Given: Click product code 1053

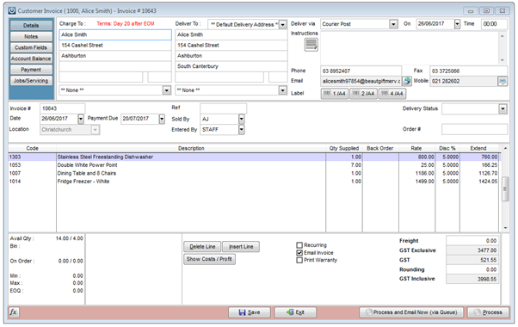Looking at the screenshot, I should (15, 165).
